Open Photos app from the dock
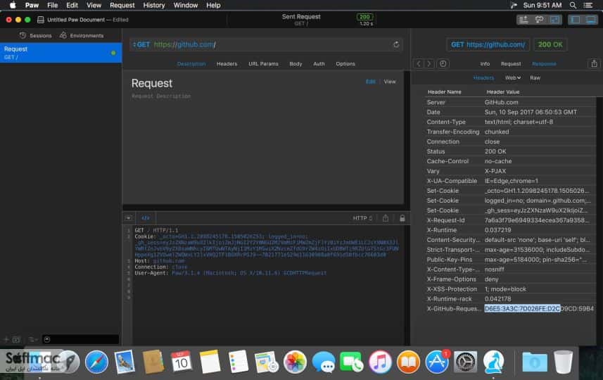Viewport: 603px width, 380px height. 295,362
